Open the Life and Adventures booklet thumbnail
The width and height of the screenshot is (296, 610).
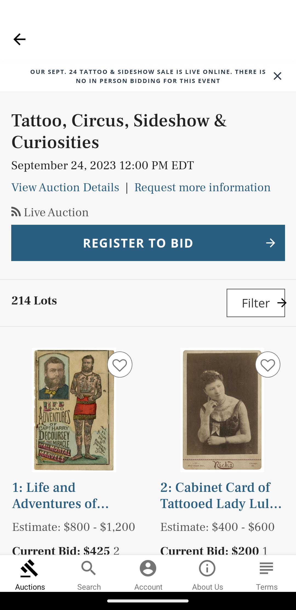click(74, 410)
